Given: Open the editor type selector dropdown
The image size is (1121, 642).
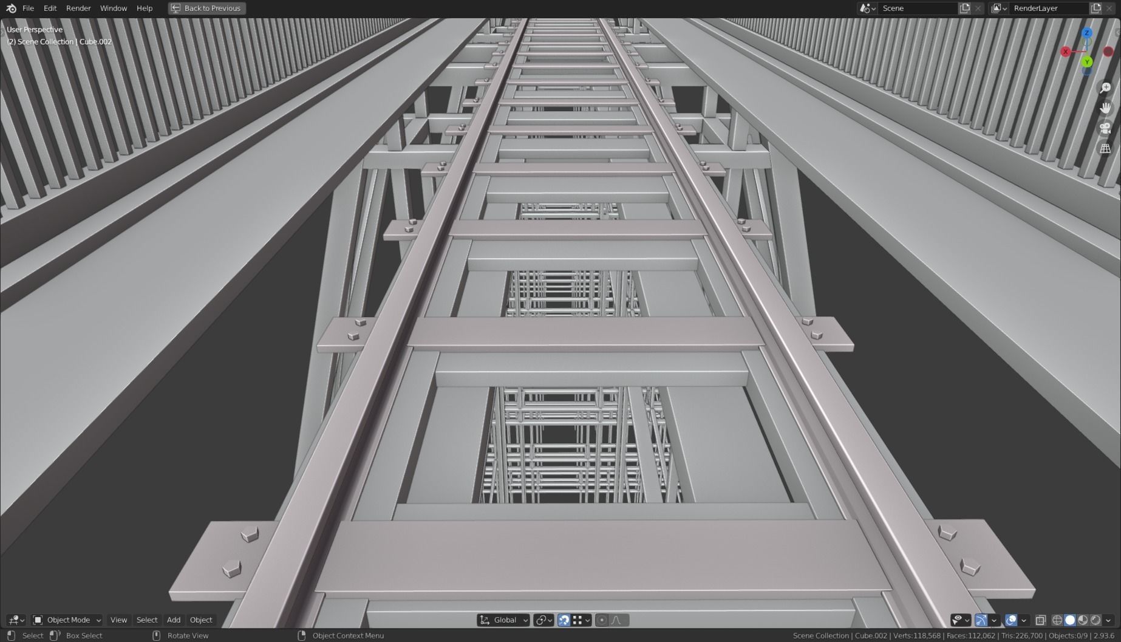Looking at the screenshot, I should click(x=16, y=620).
